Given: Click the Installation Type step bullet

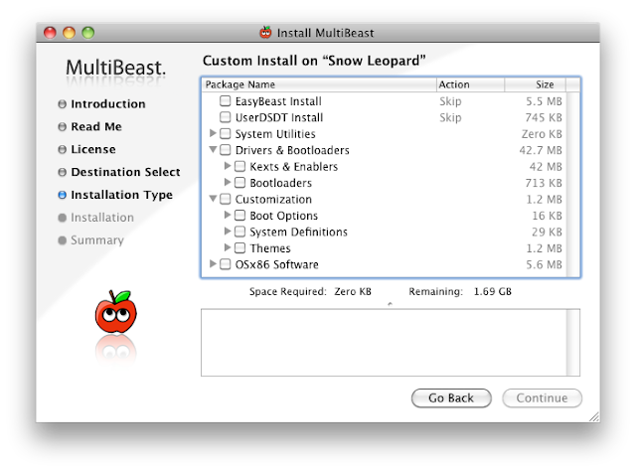Looking at the screenshot, I should tap(62, 195).
